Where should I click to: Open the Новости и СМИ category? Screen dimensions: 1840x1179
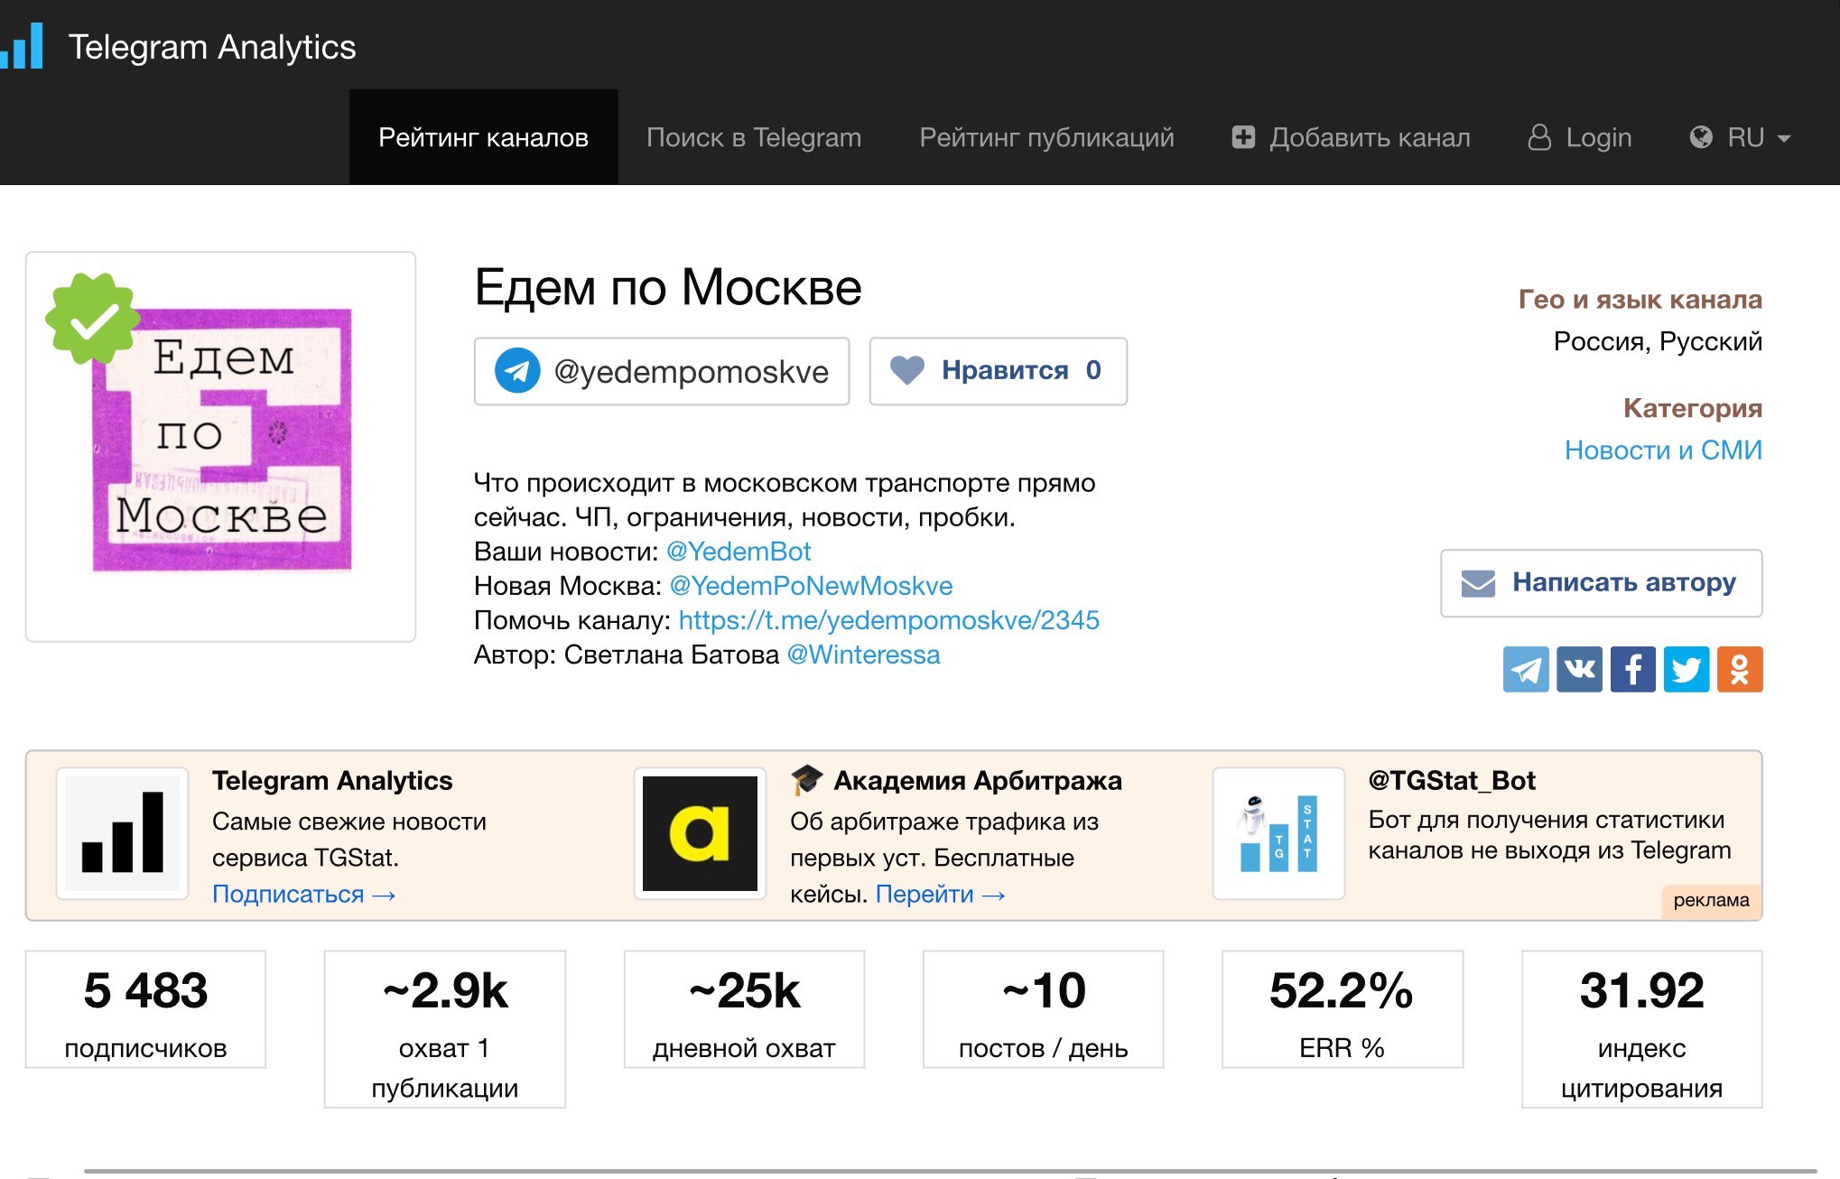click(x=1663, y=450)
